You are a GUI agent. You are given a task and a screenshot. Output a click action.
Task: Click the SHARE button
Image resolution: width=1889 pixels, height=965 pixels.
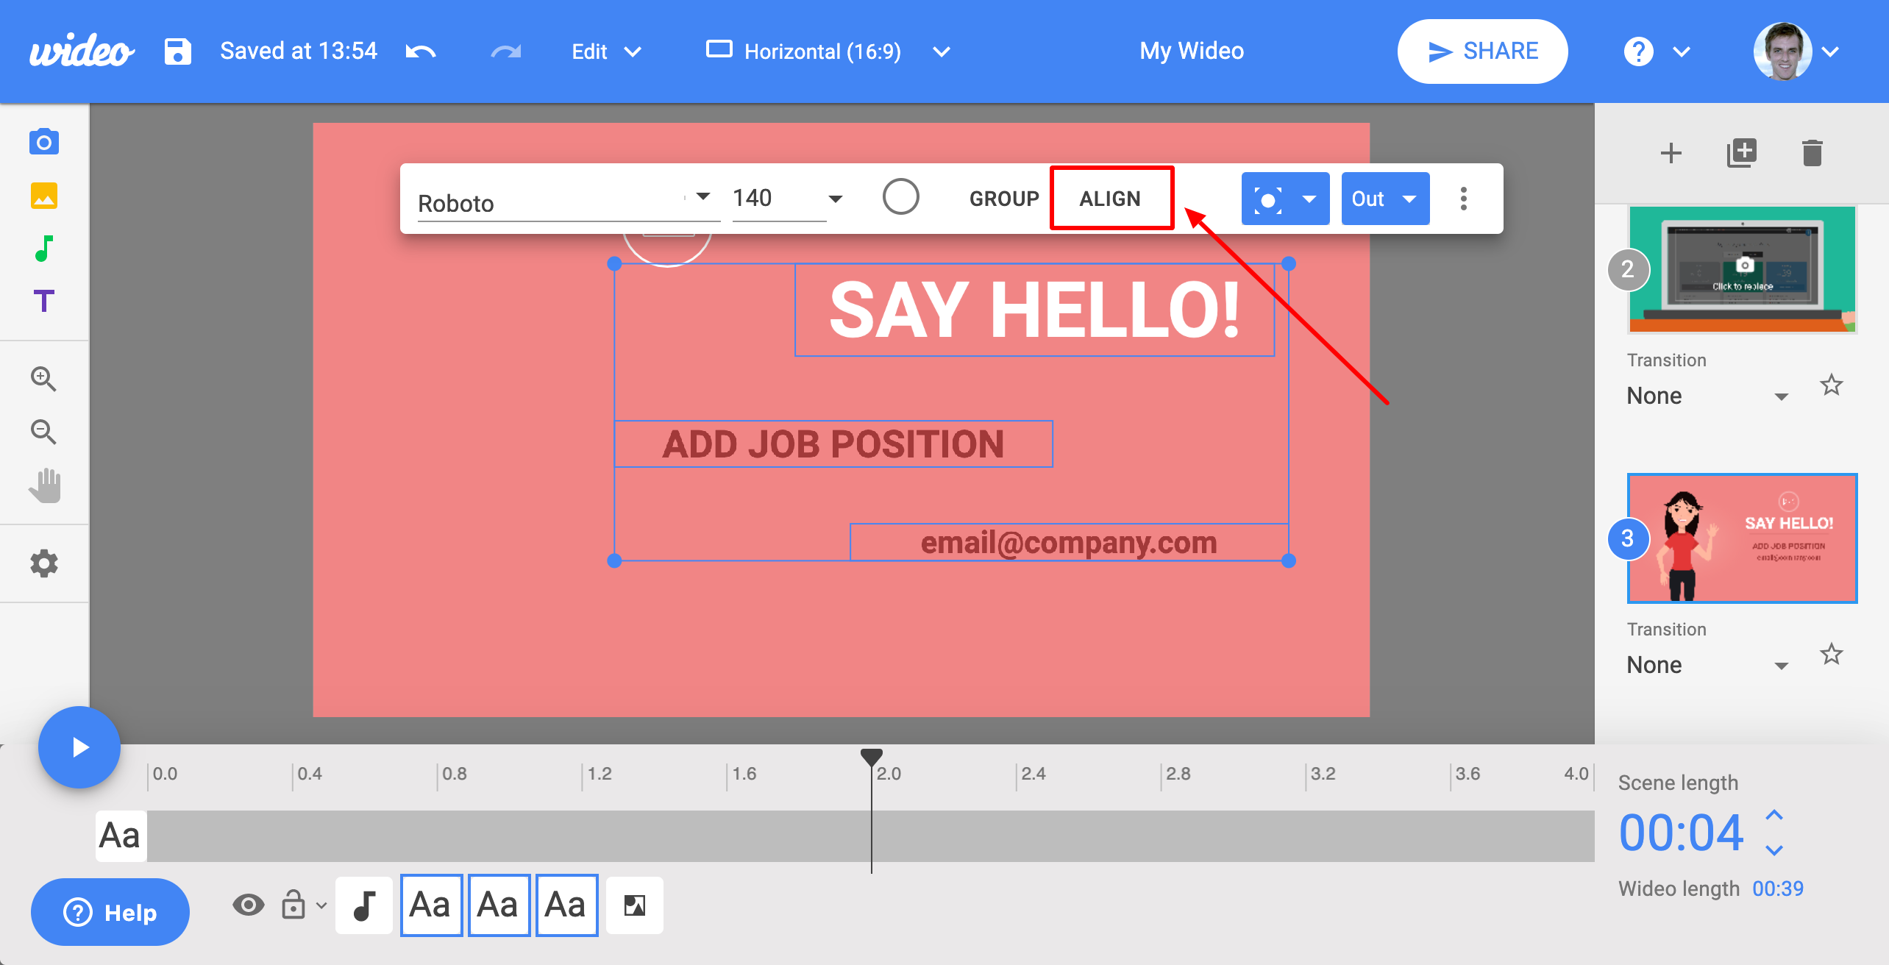(1482, 51)
